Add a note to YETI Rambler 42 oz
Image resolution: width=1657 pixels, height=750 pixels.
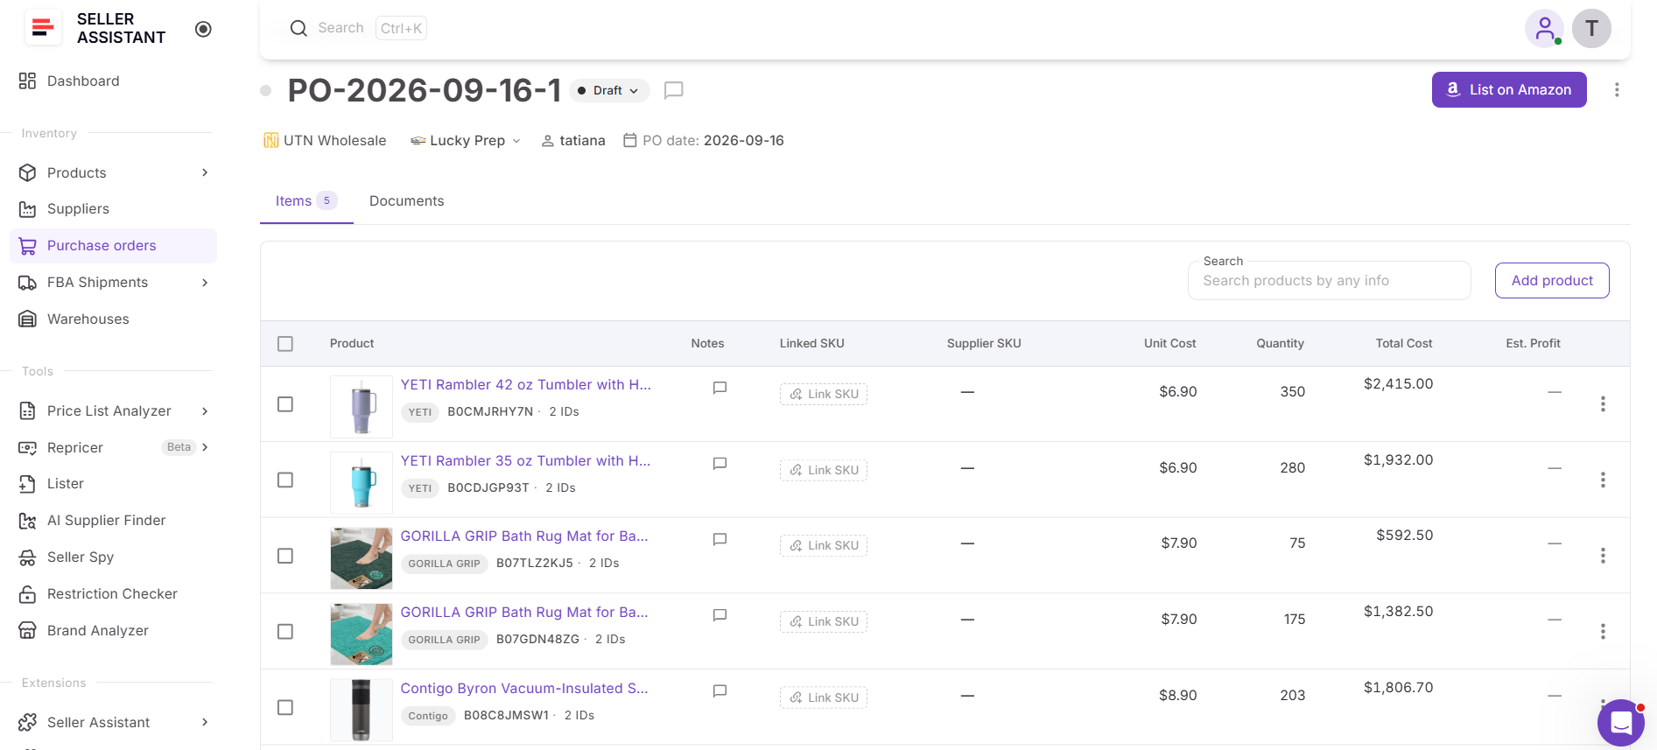tap(720, 388)
